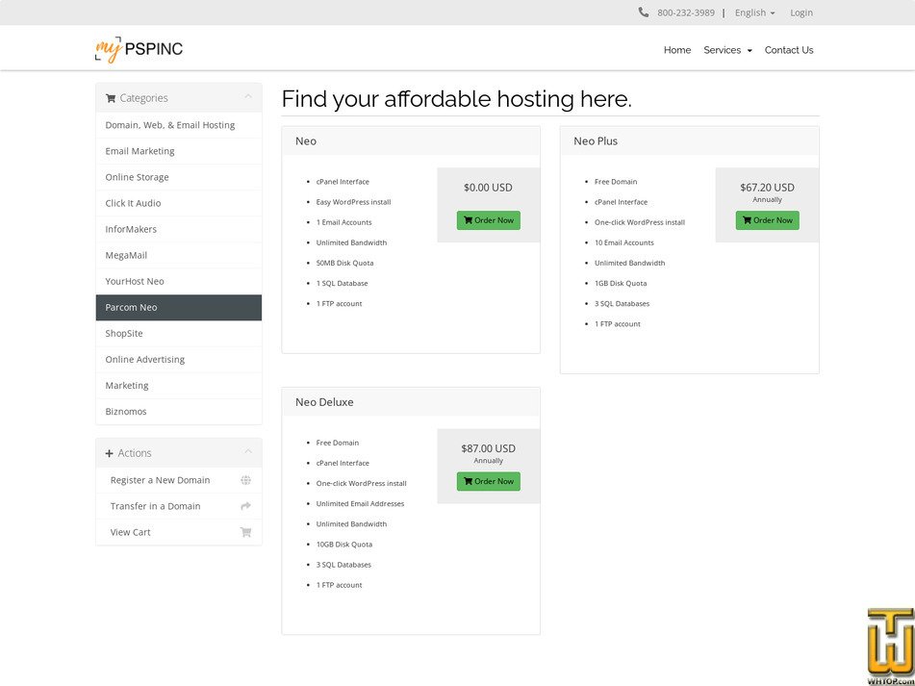
Task: Click '10GB Disk Quota' in Neo Deluxe
Action: [344, 545]
